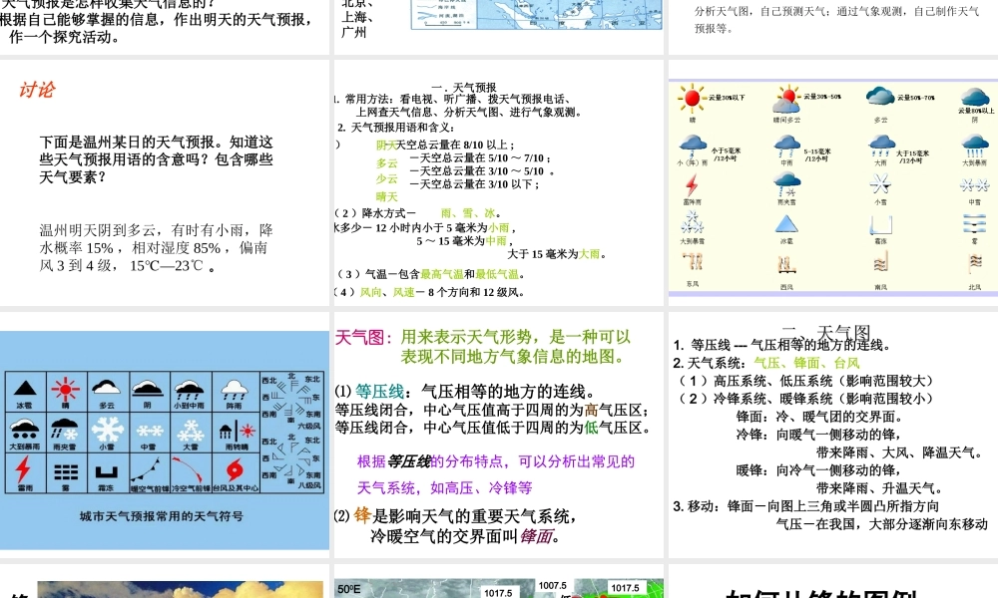Click the green 多云 term in forecast list
This screenshot has width=998, height=598.
pyautogui.click(x=386, y=163)
